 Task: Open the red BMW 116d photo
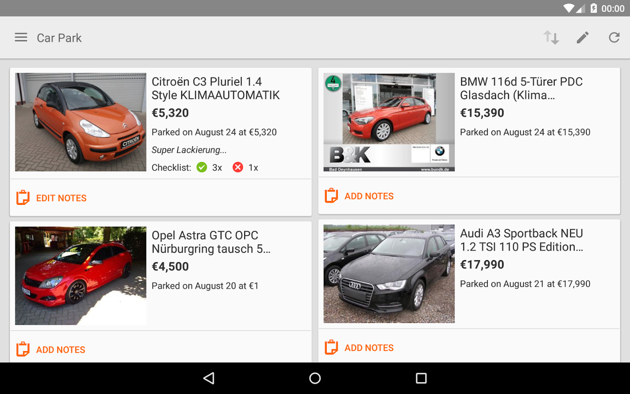click(x=389, y=122)
